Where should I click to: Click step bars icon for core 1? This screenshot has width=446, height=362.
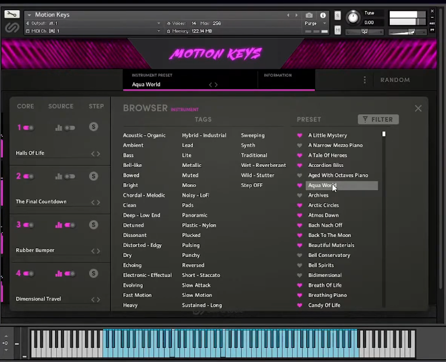[x=59, y=128]
